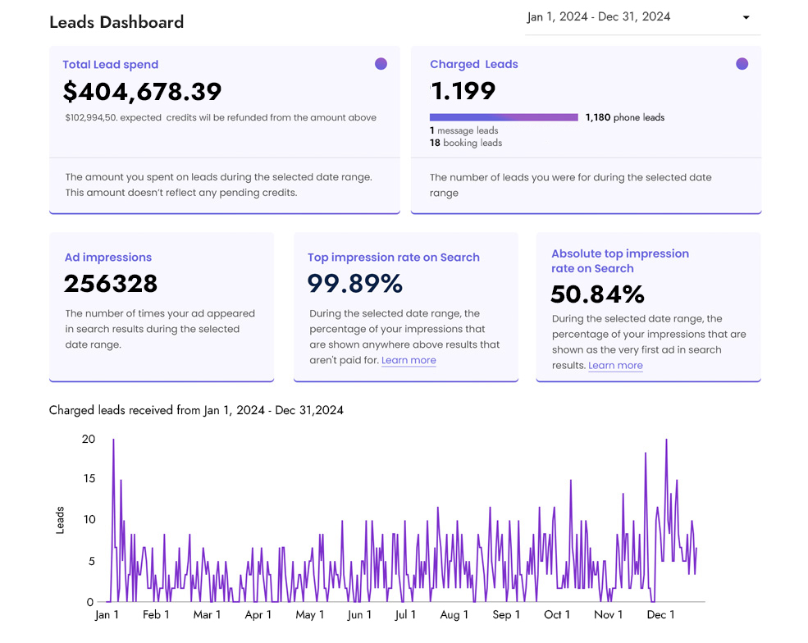
Task: Click the purple dot in Charged Leads card
Action: 742,64
